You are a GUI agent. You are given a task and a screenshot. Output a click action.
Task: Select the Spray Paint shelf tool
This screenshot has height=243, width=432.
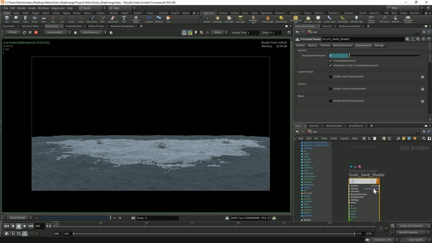coord(113,19)
